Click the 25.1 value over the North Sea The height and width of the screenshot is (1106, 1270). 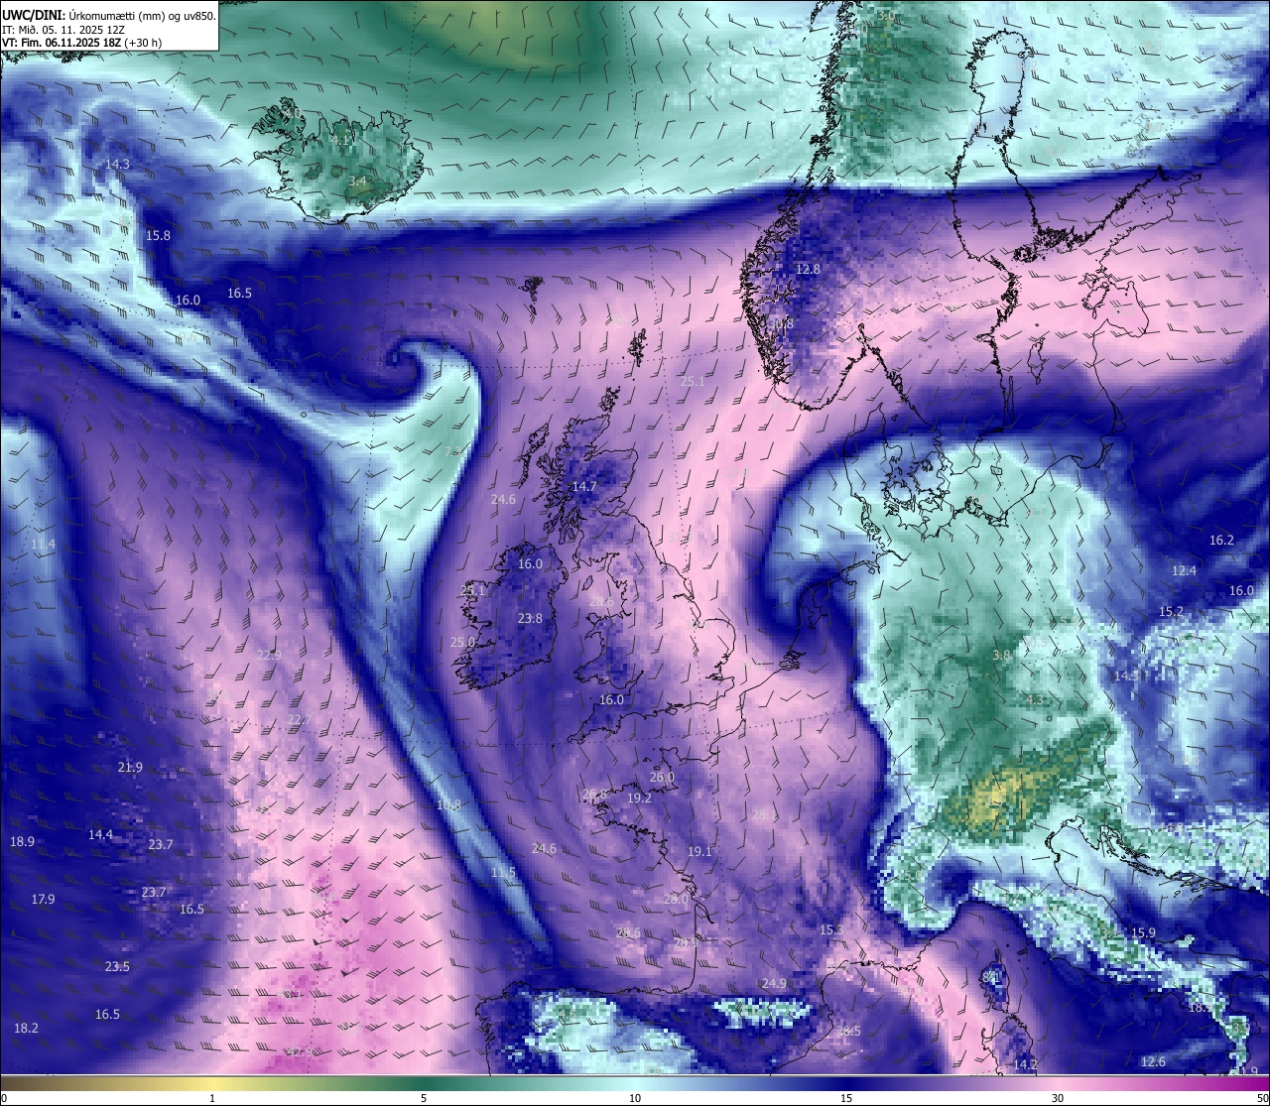693,382
